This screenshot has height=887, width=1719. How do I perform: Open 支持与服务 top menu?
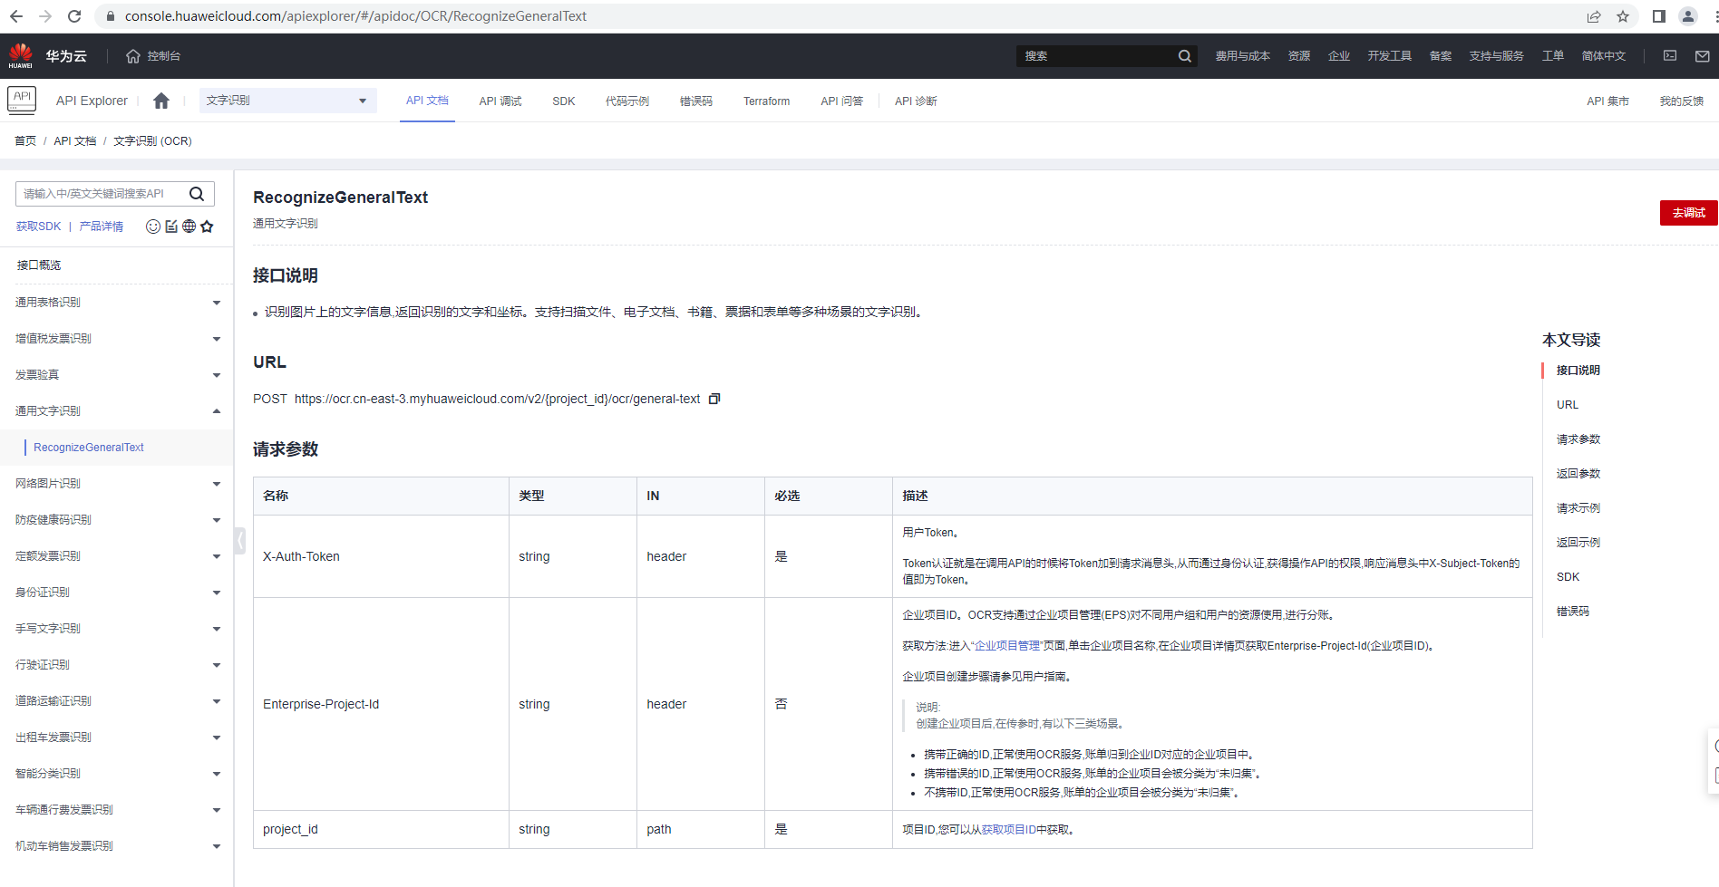(1497, 56)
